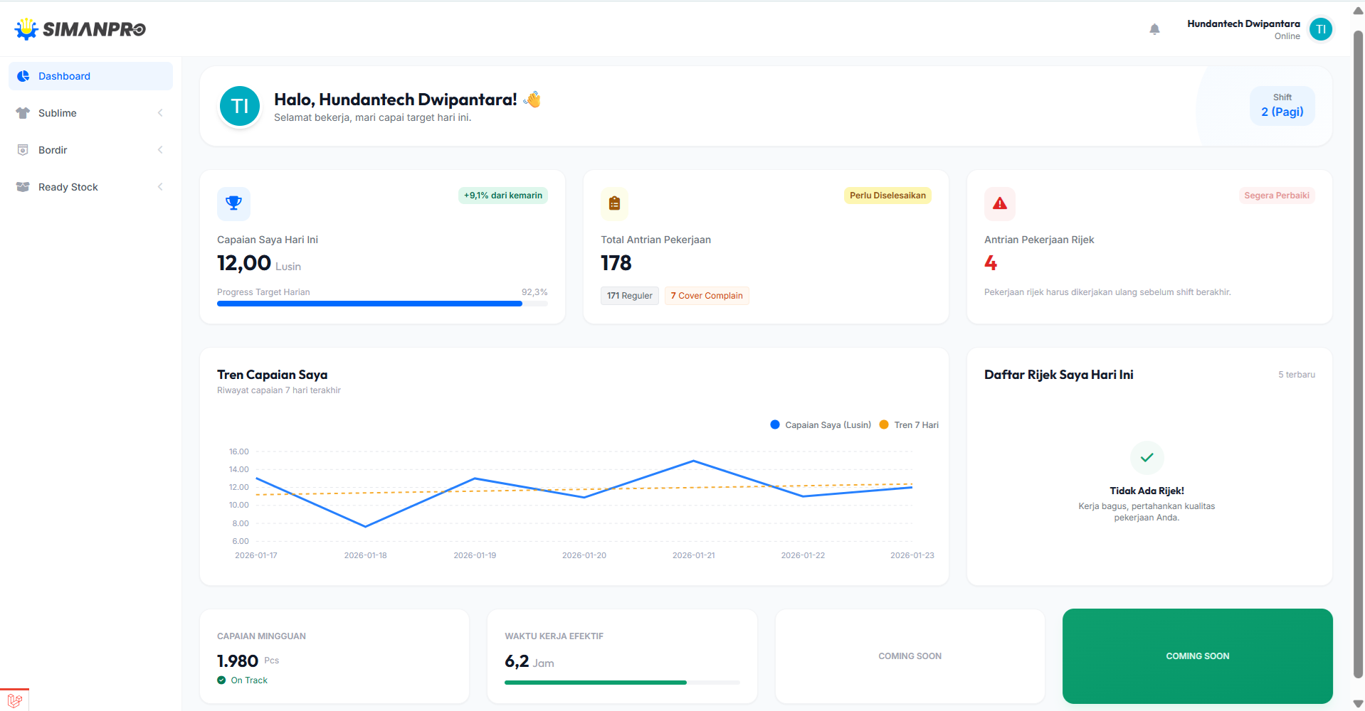
Task: Select Dashboard in the sidebar
Action: pyautogui.click(x=64, y=75)
